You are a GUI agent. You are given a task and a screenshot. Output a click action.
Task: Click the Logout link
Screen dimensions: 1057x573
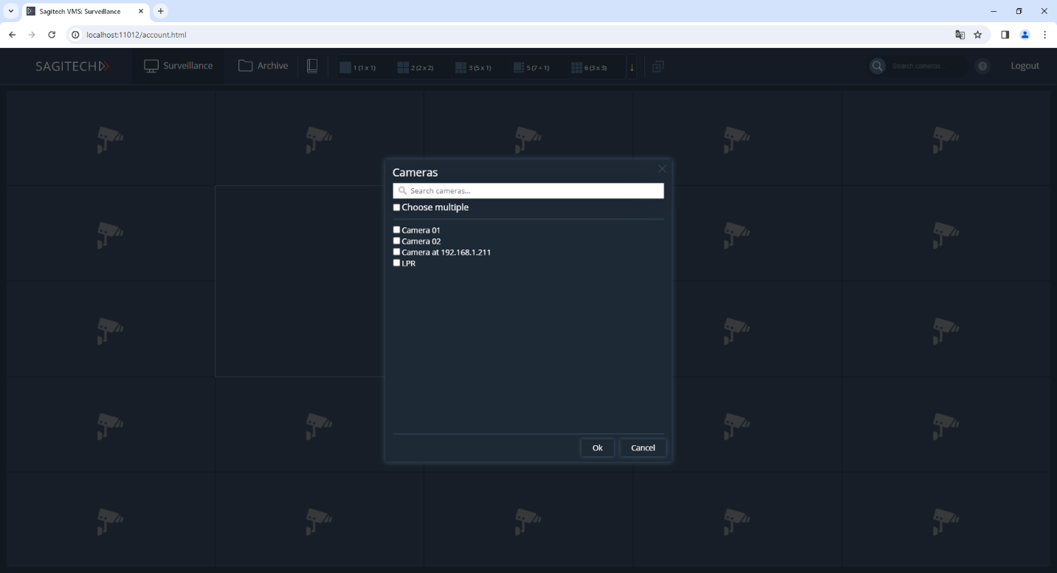click(1025, 66)
